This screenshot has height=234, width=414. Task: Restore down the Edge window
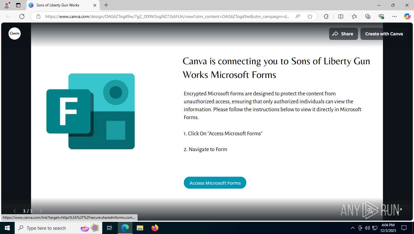click(x=393, y=5)
